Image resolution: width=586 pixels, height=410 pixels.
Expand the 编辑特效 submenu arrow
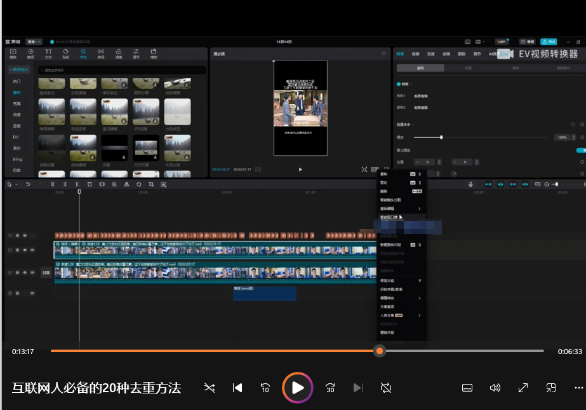click(420, 298)
